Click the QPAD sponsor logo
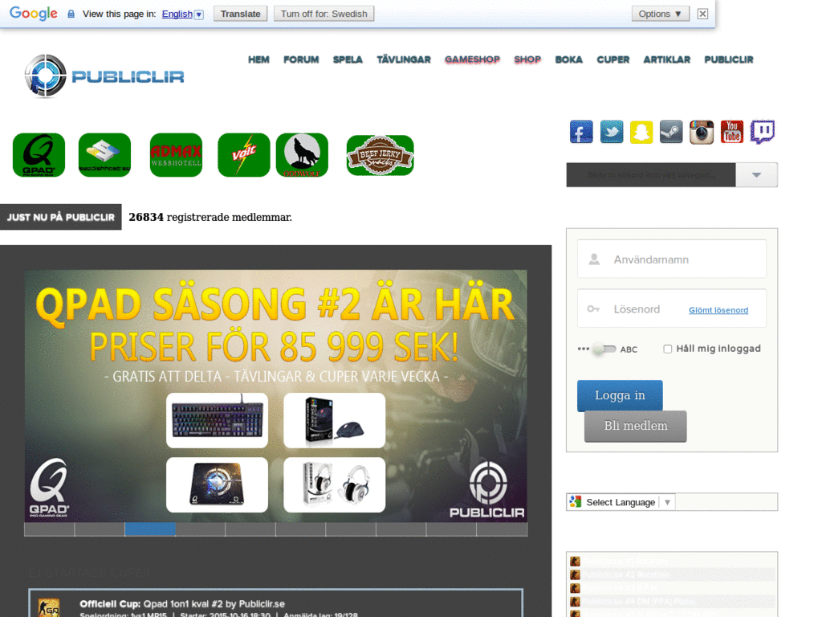Screen dimensions: 822x617 pos(39,155)
